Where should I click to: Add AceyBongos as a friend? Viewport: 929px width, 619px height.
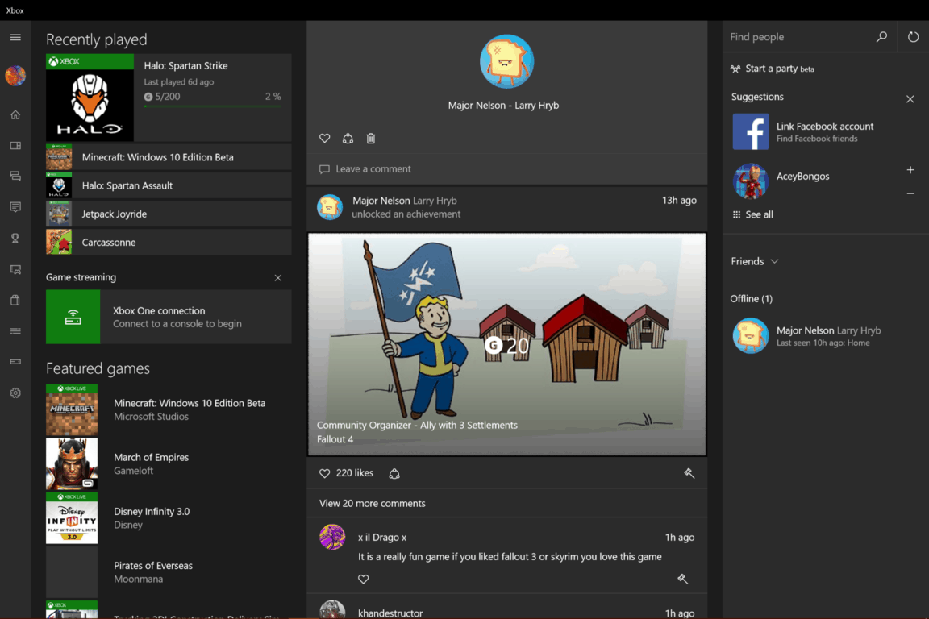coord(910,170)
